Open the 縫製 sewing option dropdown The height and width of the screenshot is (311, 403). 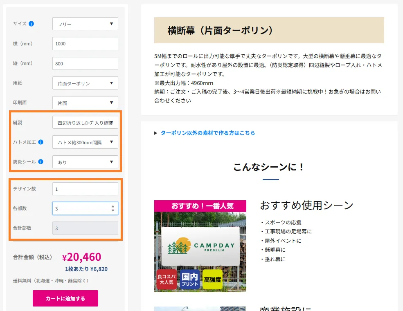(85, 122)
